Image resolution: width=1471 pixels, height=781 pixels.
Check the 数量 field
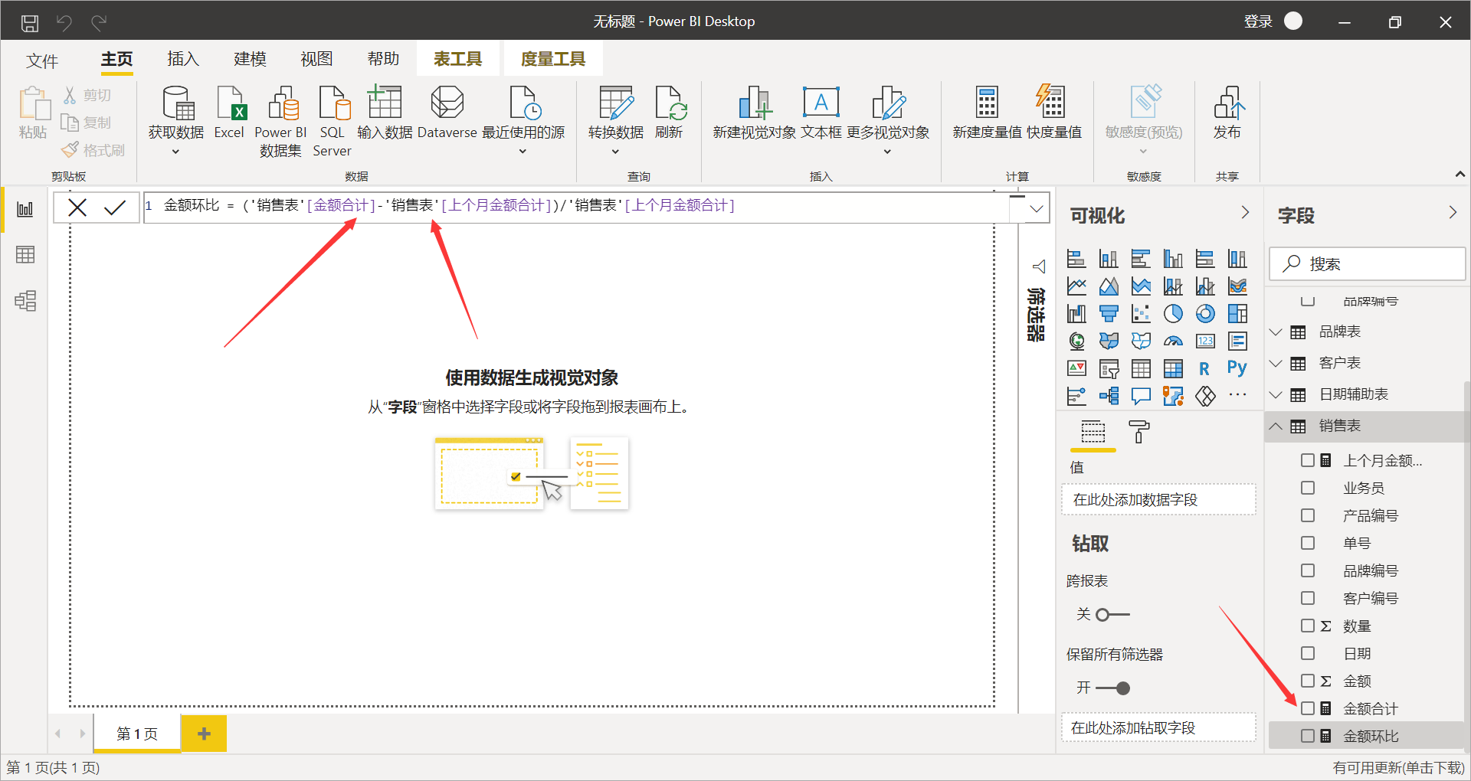(1308, 626)
